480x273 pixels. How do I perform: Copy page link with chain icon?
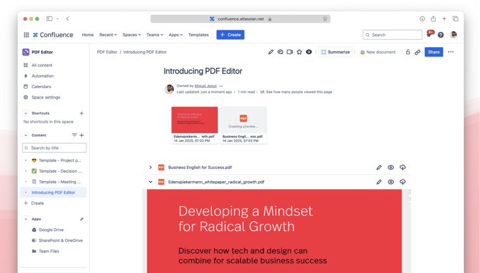coord(418,52)
